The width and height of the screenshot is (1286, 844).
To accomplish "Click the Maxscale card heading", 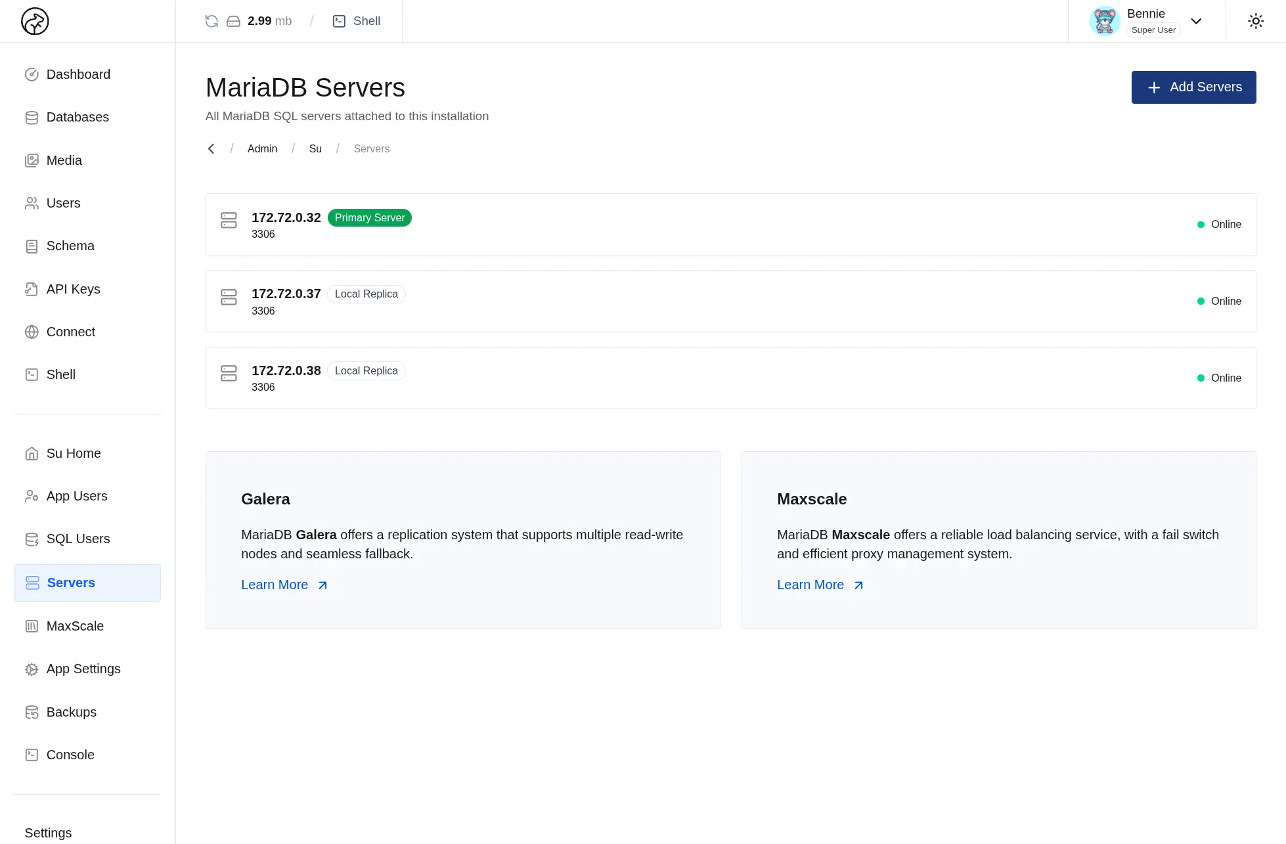I will [x=812, y=499].
